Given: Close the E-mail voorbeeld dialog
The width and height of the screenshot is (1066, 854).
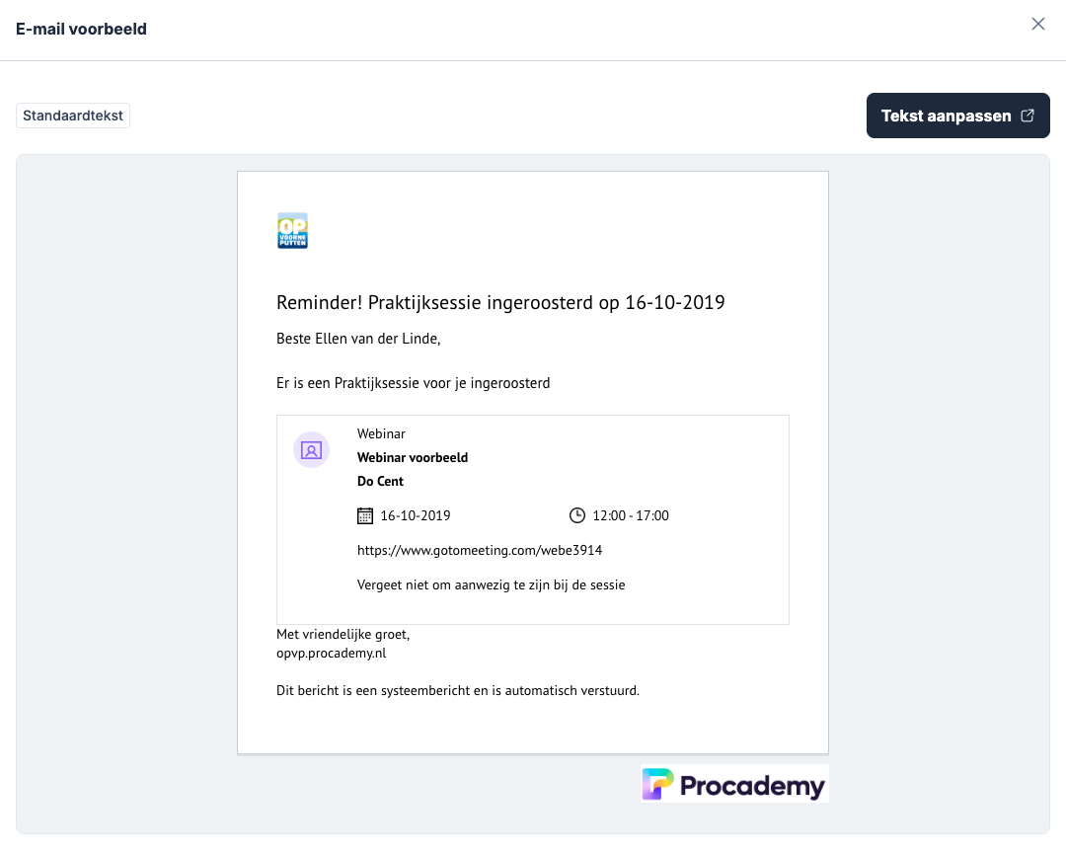Looking at the screenshot, I should click(1037, 25).
